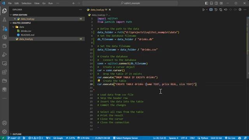Change Spaces: 4 indentation setting
This screenshot has height=140, width=249.
(174, 138)
